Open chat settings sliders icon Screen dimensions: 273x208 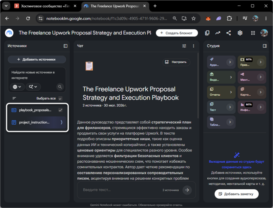tap(184, 46)
